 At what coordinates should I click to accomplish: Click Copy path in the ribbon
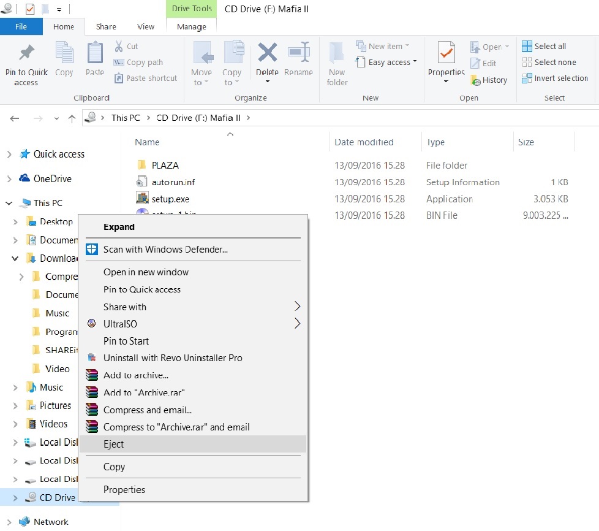[x=138, y=63]
